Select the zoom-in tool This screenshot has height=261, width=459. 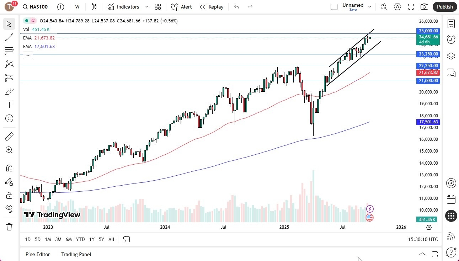[9, 150]
